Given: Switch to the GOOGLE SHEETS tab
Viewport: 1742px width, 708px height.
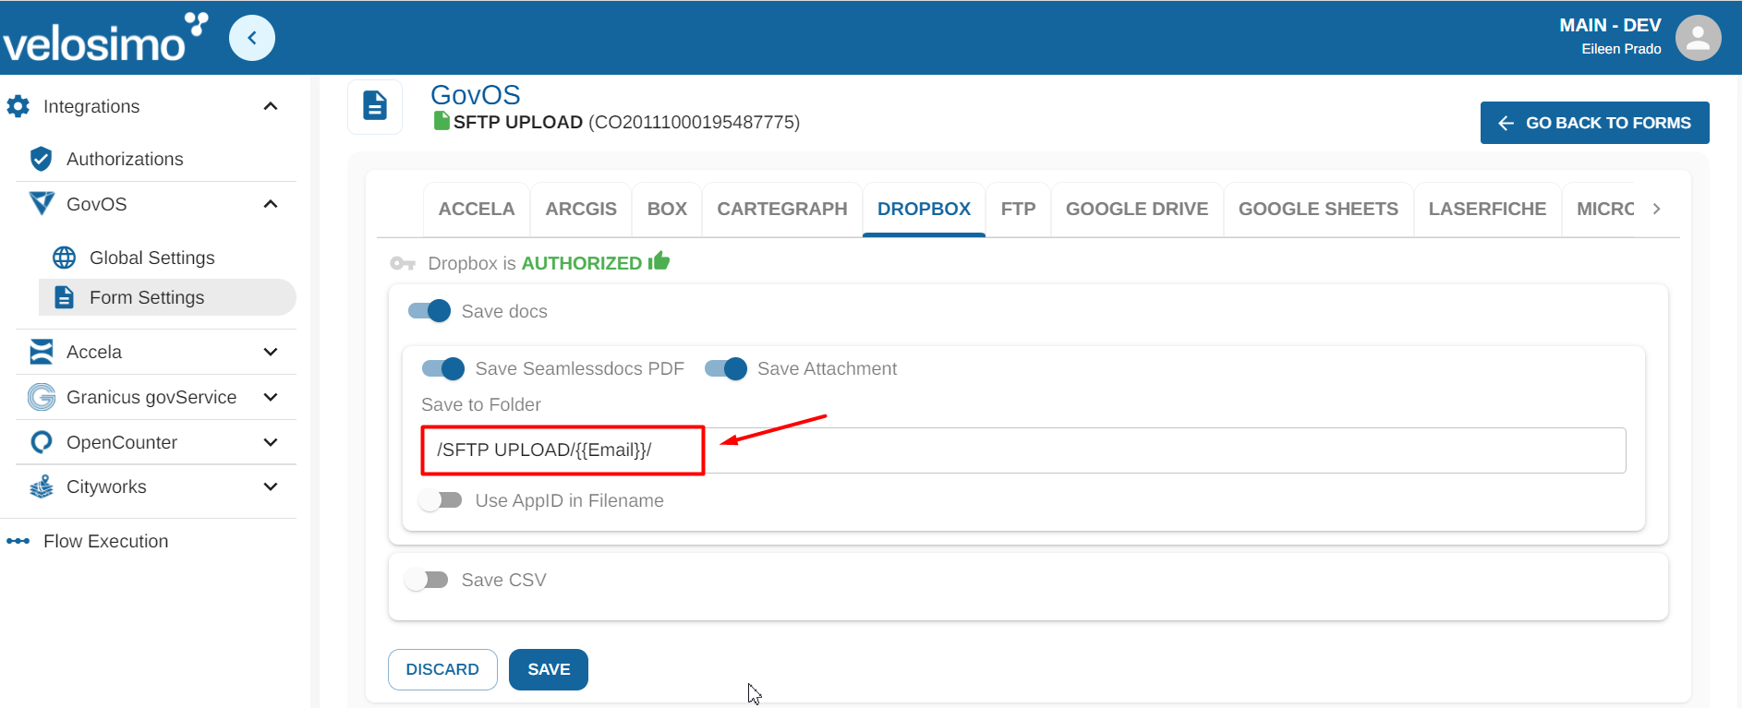Looking at the screenshot, I should pyautogui.click(x=1318, y=210).
